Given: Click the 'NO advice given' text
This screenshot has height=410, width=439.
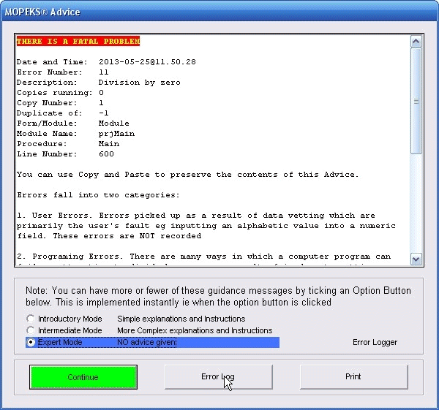Looking at the screenshot, I should (146, 342).
